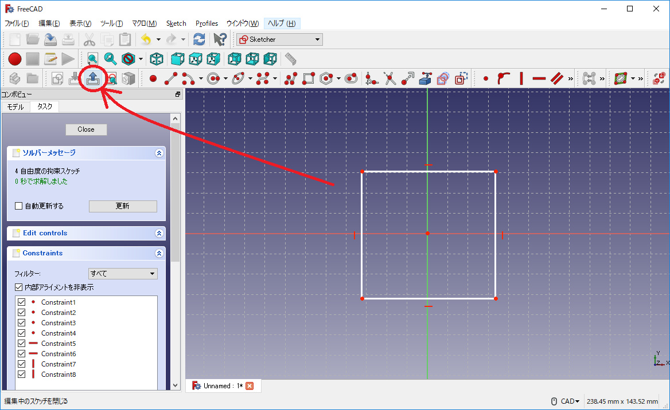Click the Refresh blue arrows icon

(199, 40)
